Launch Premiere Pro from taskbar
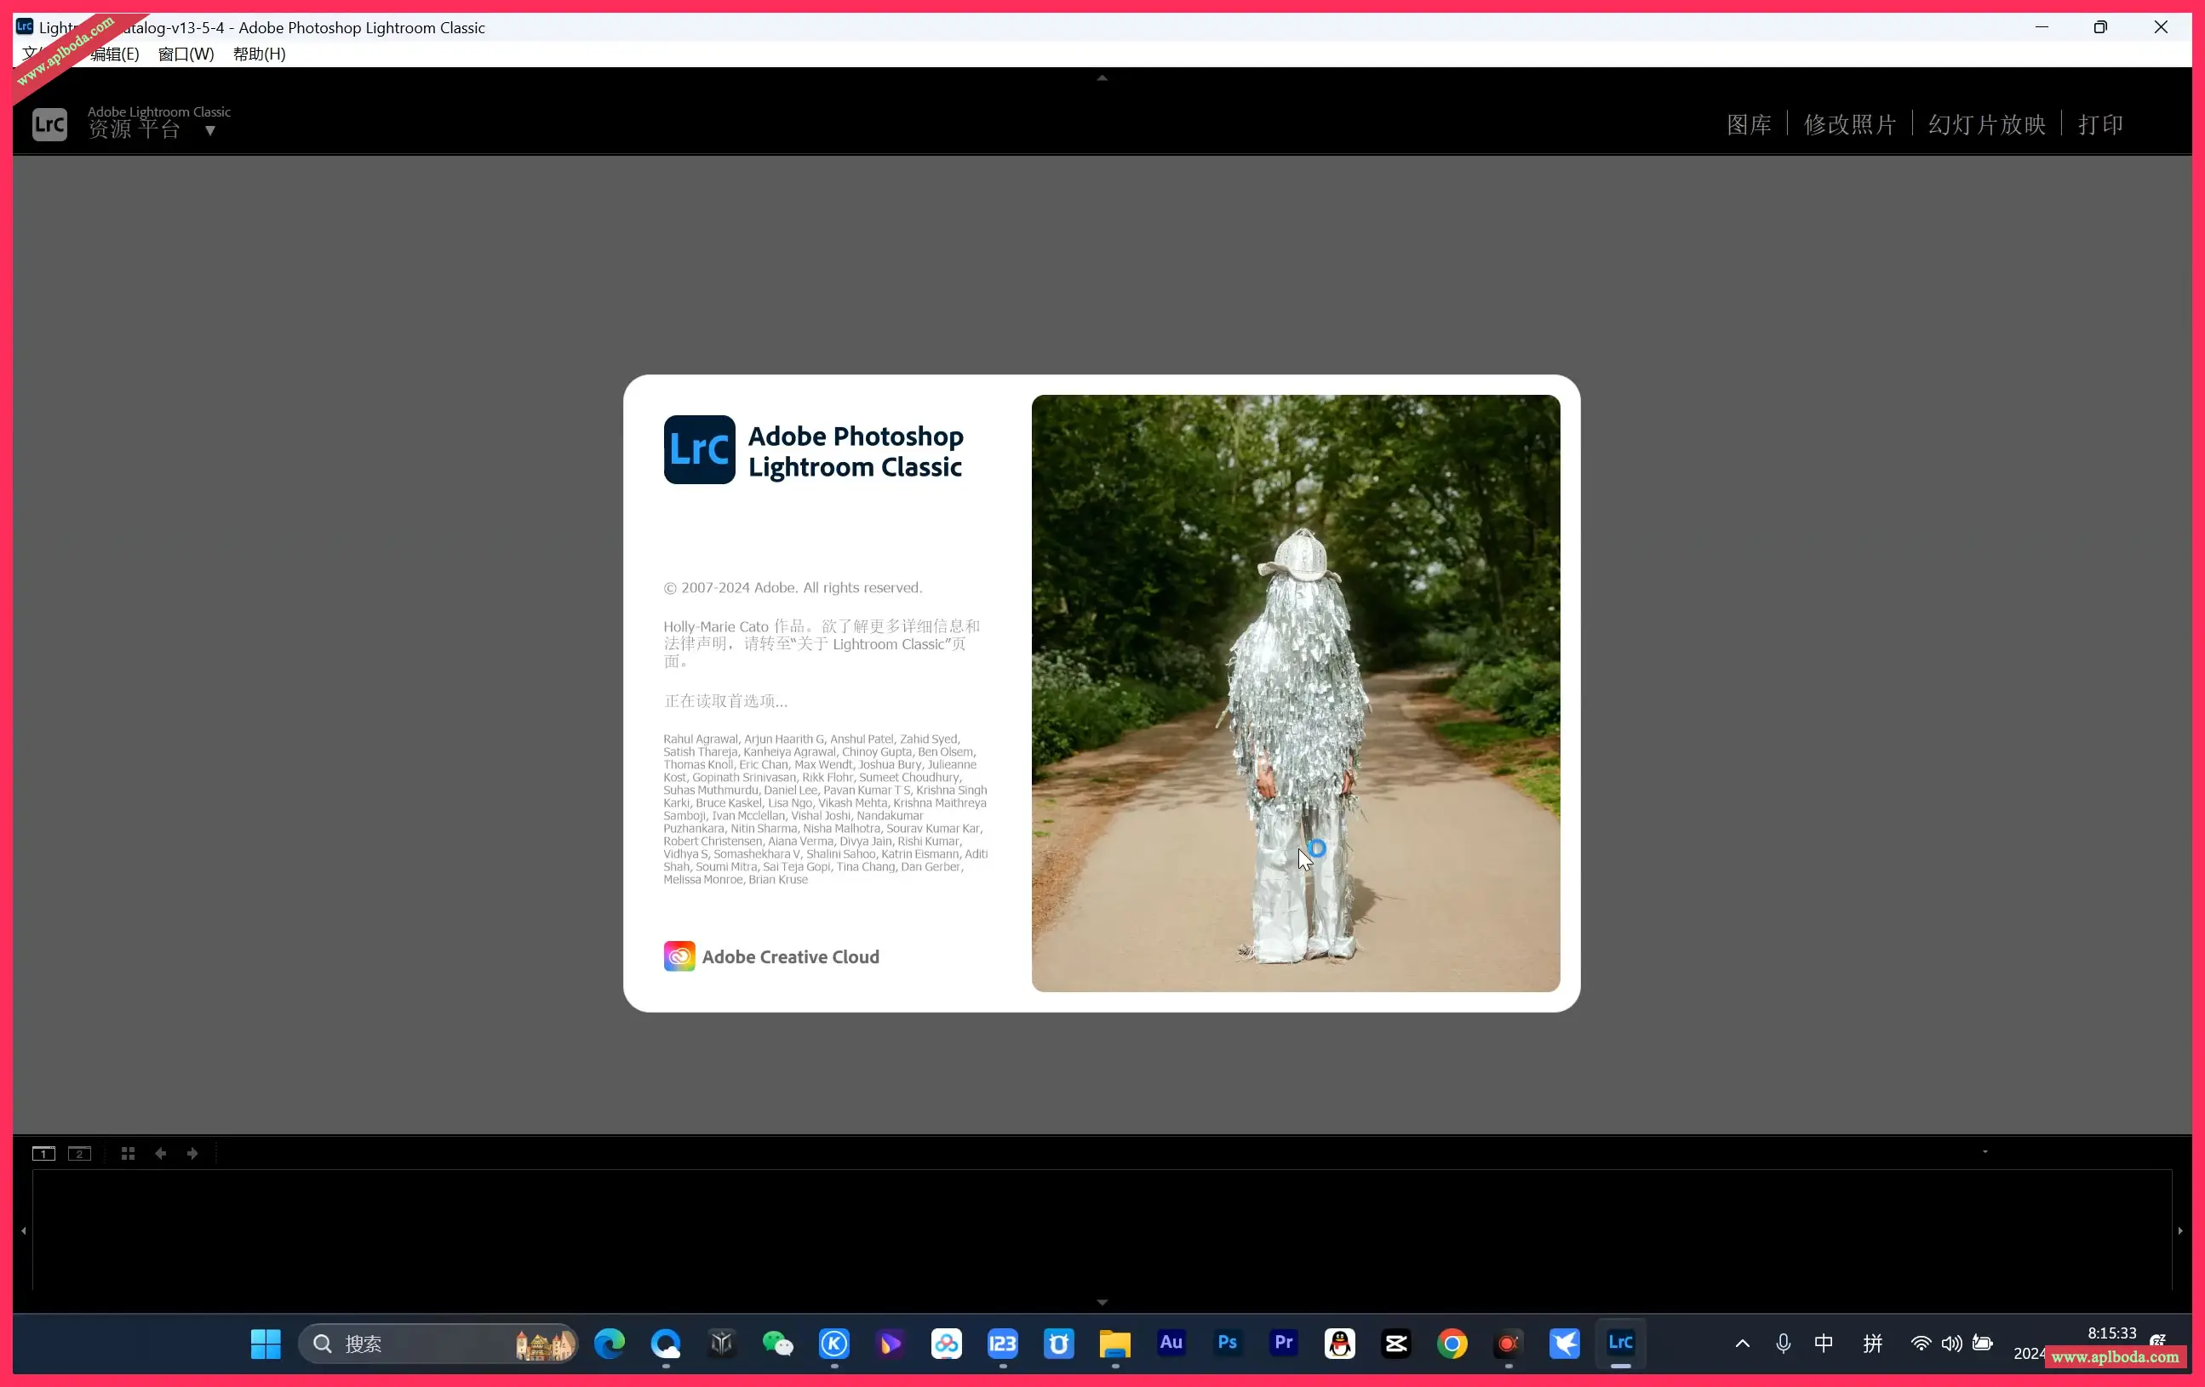2205x1387 pixels. click(1284, 1344)
